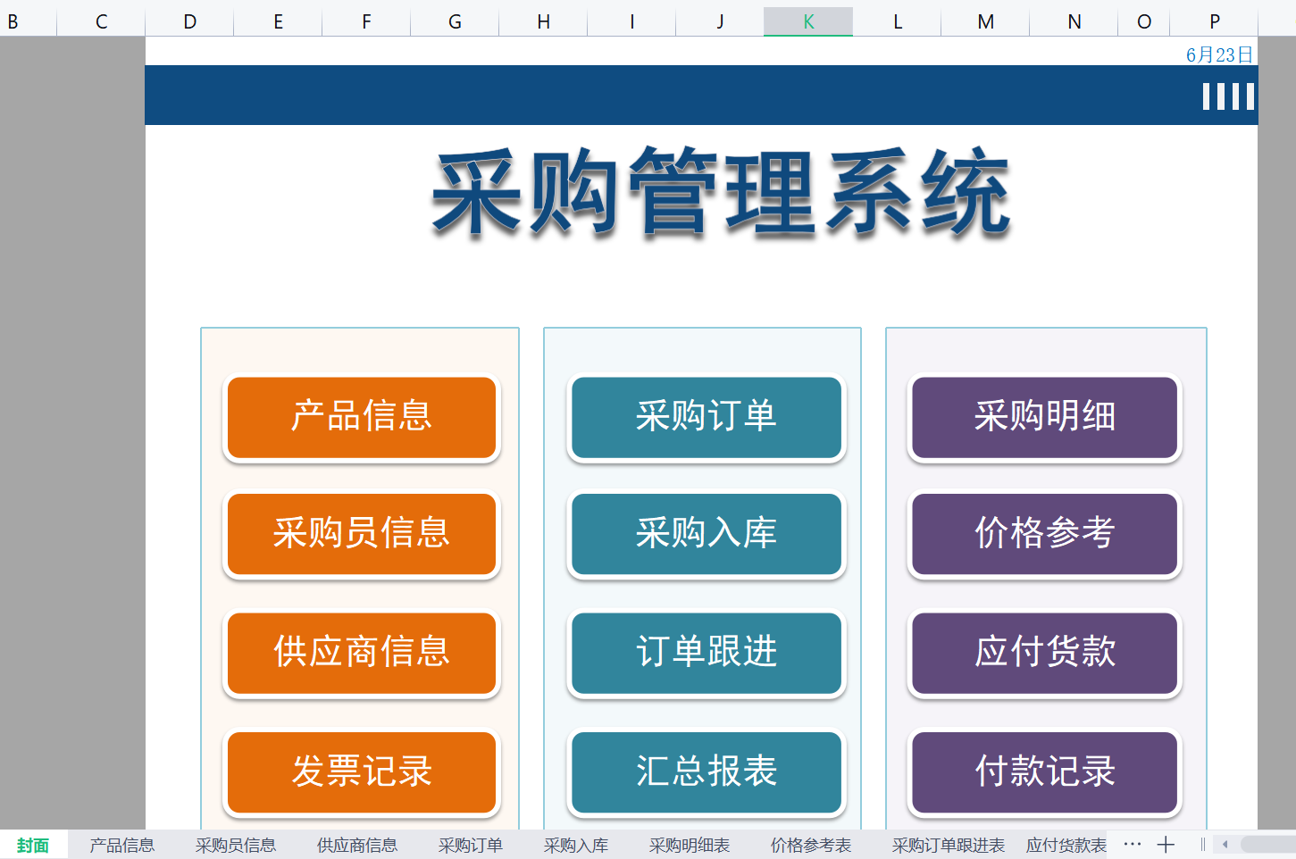Select column M header
Viewport: 1296px width, 859px height.
(985, 21)
